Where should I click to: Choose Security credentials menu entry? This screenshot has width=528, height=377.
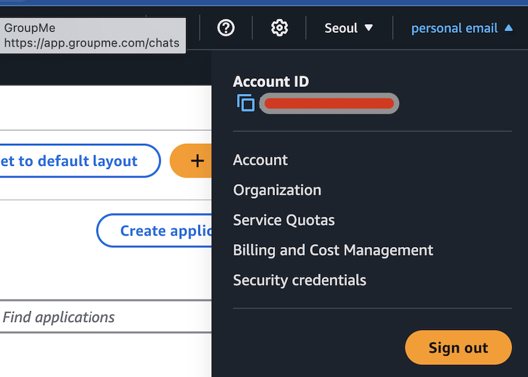coord(299,280)
